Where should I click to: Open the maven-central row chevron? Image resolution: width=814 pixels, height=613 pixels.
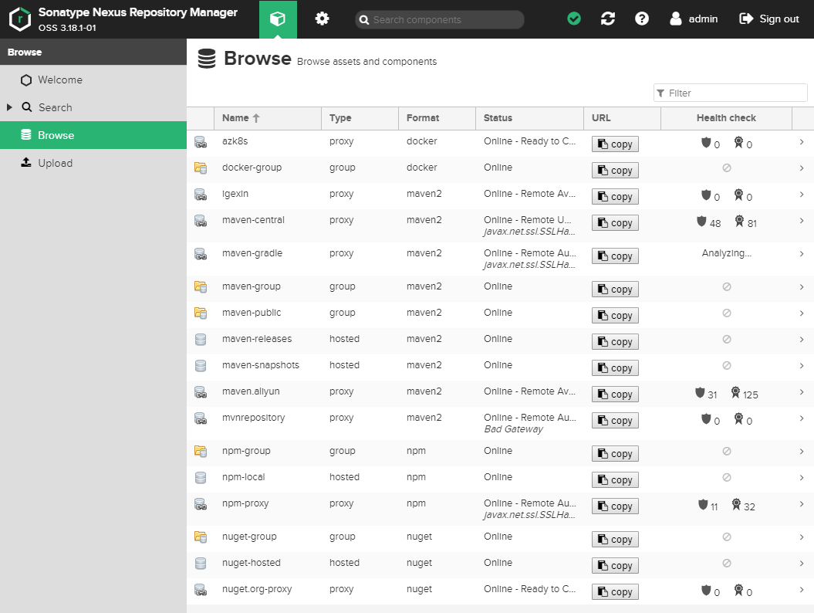802,221
